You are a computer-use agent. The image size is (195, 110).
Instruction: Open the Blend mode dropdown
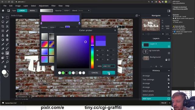[84, 11]
